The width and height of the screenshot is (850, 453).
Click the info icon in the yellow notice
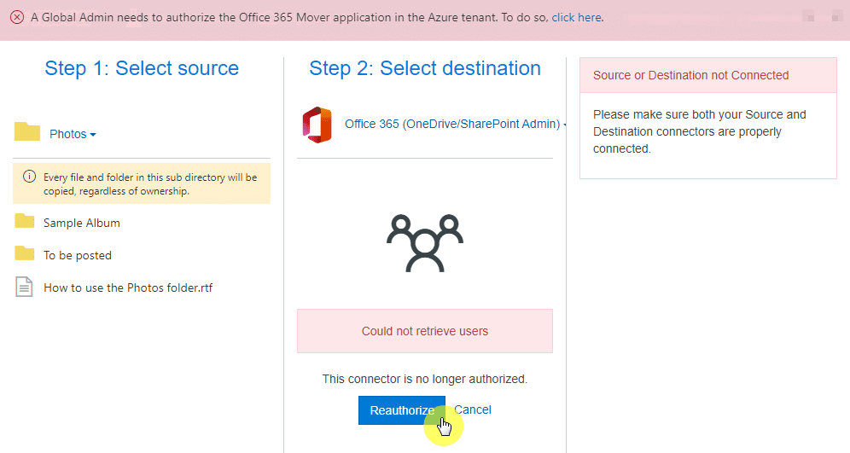(29, 177)
